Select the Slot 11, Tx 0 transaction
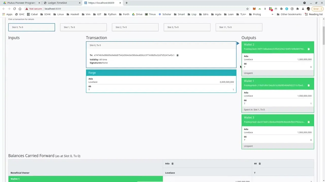This screenshot has width=325, height=182. (x=239, y=27)
